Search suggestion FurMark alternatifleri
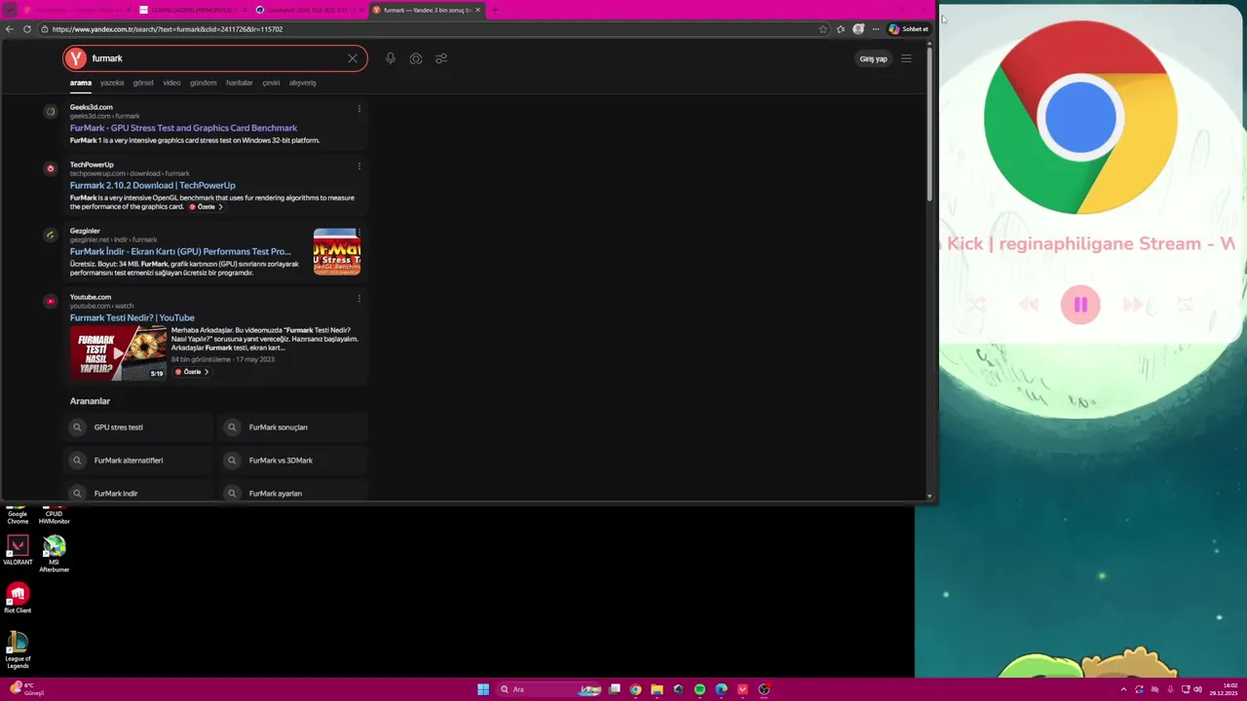The width and height of the screenshot is (1247, 701). (137, 461)
